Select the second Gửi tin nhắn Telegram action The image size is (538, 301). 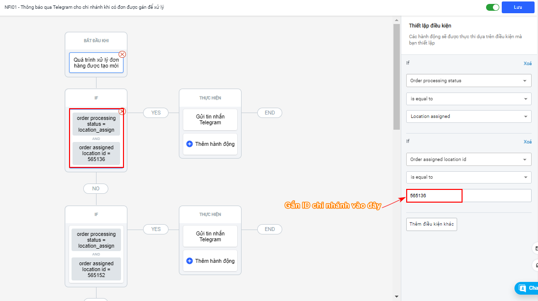[210, 236]
